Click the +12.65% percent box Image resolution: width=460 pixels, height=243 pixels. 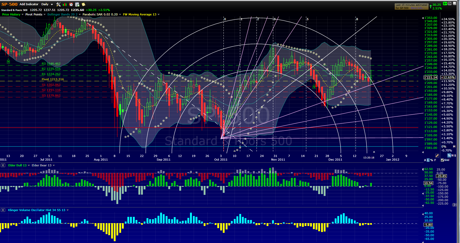[x=448, y=77]
